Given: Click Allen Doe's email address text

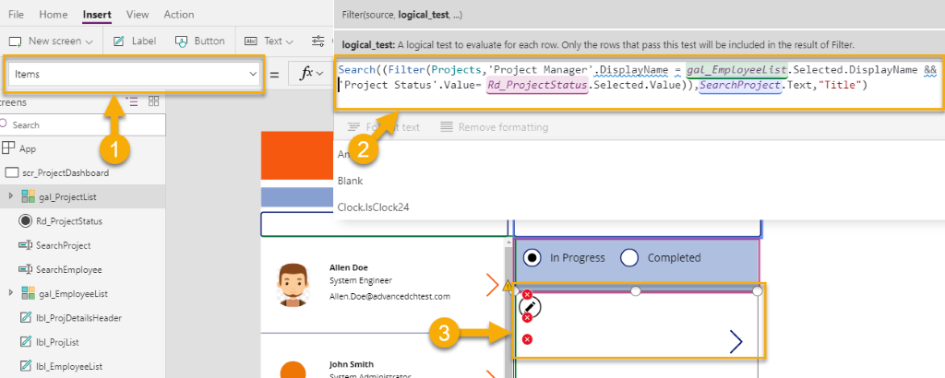Looking at the screenshot, I should coord(389,296).
